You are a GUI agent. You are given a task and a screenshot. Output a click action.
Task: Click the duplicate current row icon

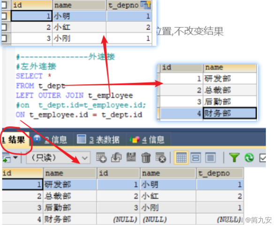coord(116,158)
